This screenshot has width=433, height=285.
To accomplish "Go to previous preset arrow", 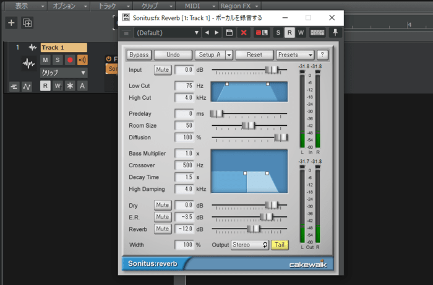I will click(x=207, y=33).
